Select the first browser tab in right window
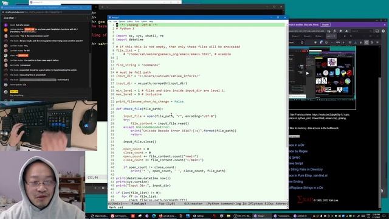The width and height of the screenshot is (389, 219). pyautogui.click(x=296, y=36)
